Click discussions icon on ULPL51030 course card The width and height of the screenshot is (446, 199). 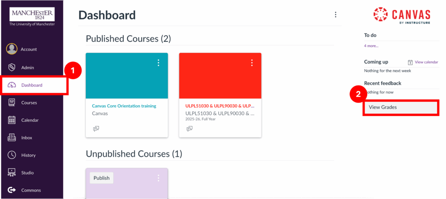[189, 129]
